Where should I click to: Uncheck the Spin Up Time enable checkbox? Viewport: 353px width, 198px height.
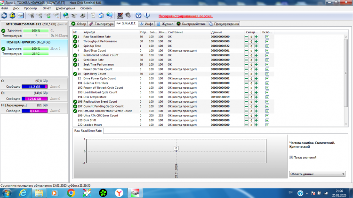(267, 46)
